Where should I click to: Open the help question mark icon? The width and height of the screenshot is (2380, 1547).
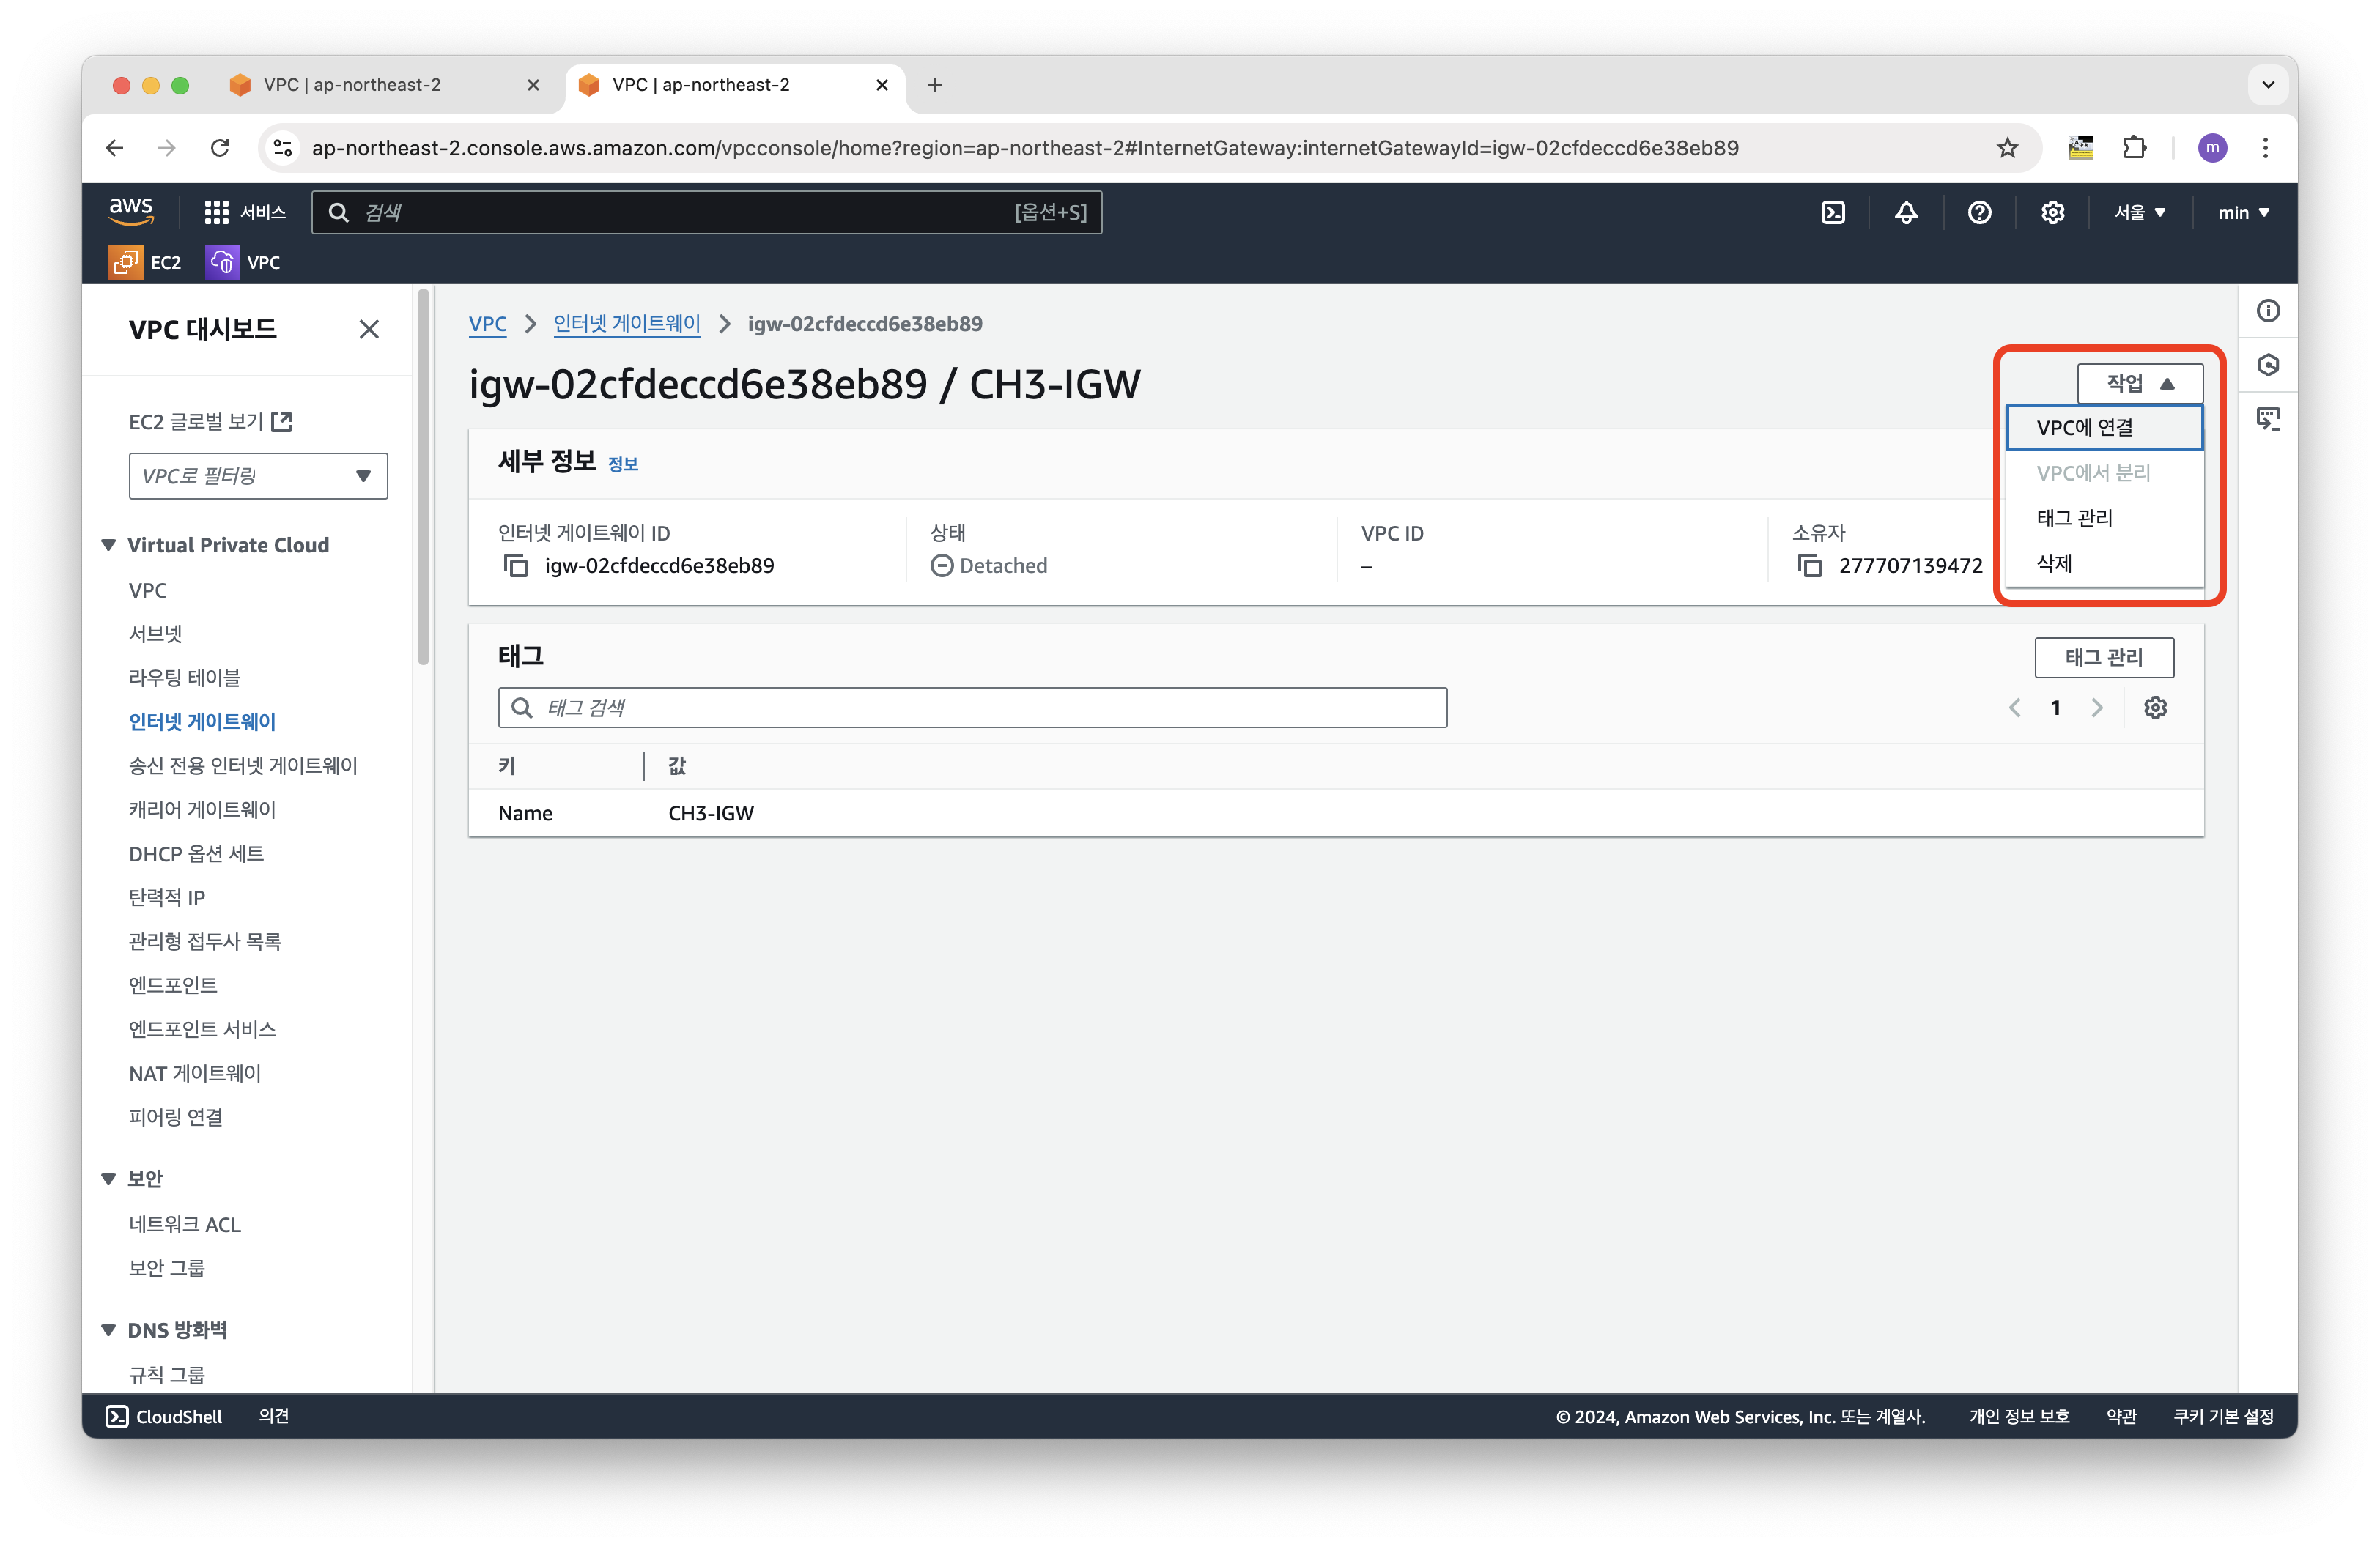pos(1979,212)
